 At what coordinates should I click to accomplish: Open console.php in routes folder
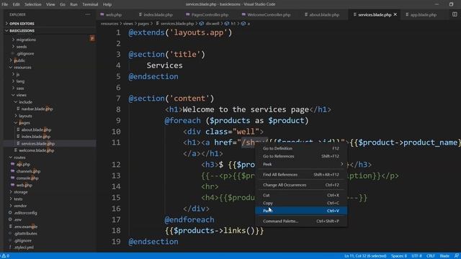(27, 178)
